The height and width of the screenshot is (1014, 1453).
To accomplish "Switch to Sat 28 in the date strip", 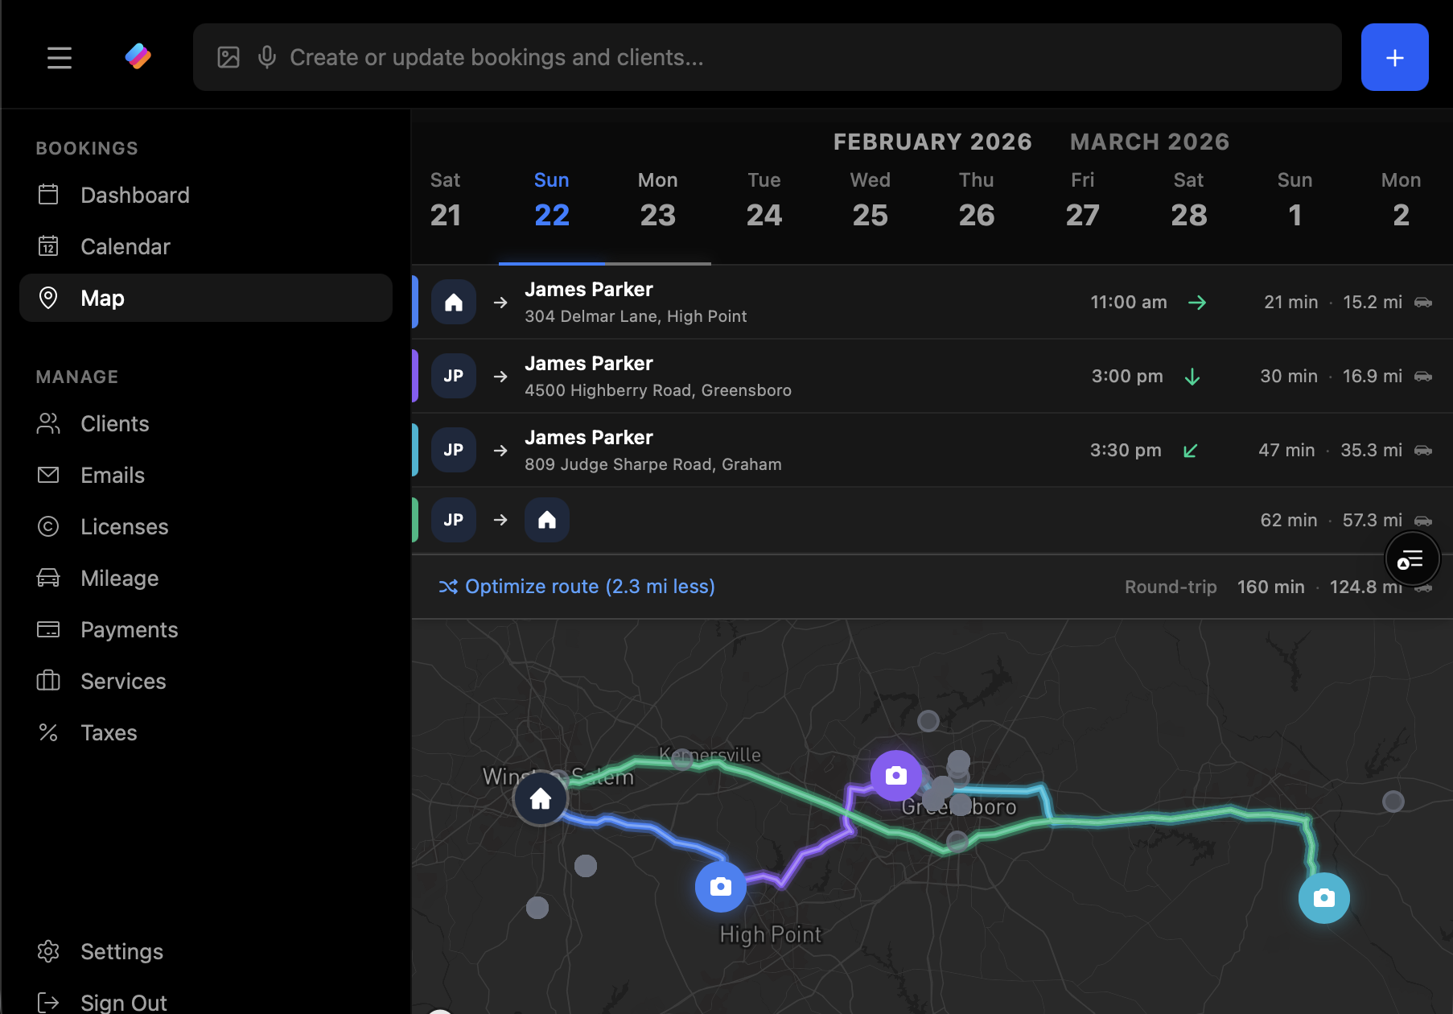I will click(1188, 201).
